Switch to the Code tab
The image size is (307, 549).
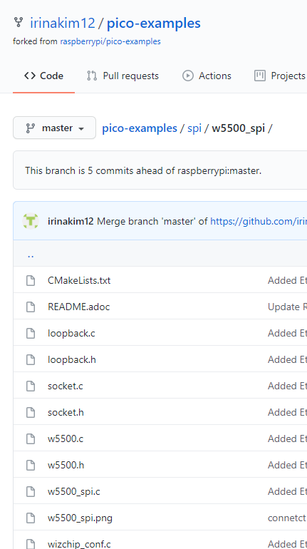pyautogui.click(x=43, y=76)
